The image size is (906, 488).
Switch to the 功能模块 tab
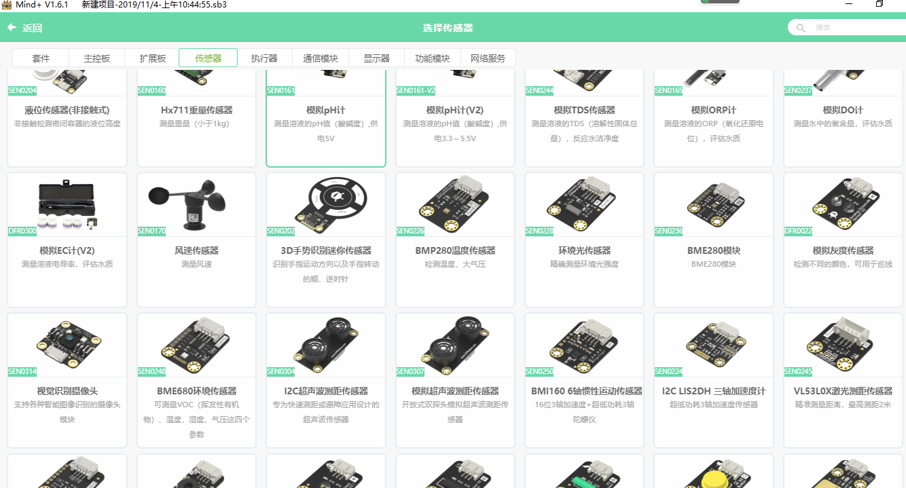[x=433, y=58]
